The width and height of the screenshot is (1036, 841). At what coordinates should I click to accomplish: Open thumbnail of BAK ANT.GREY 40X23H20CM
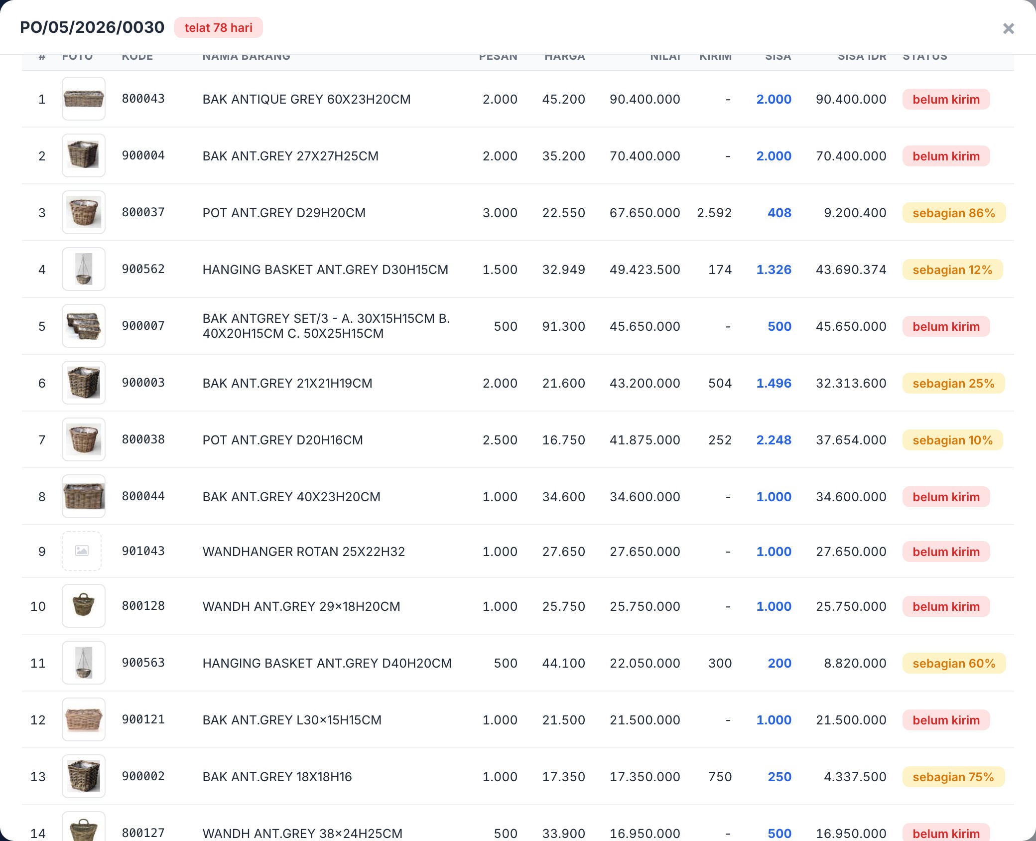tap(84, 496)
